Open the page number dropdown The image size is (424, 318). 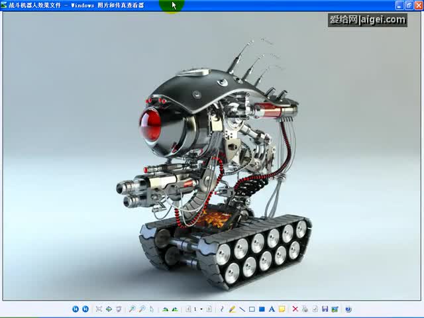tap(201, 309)
